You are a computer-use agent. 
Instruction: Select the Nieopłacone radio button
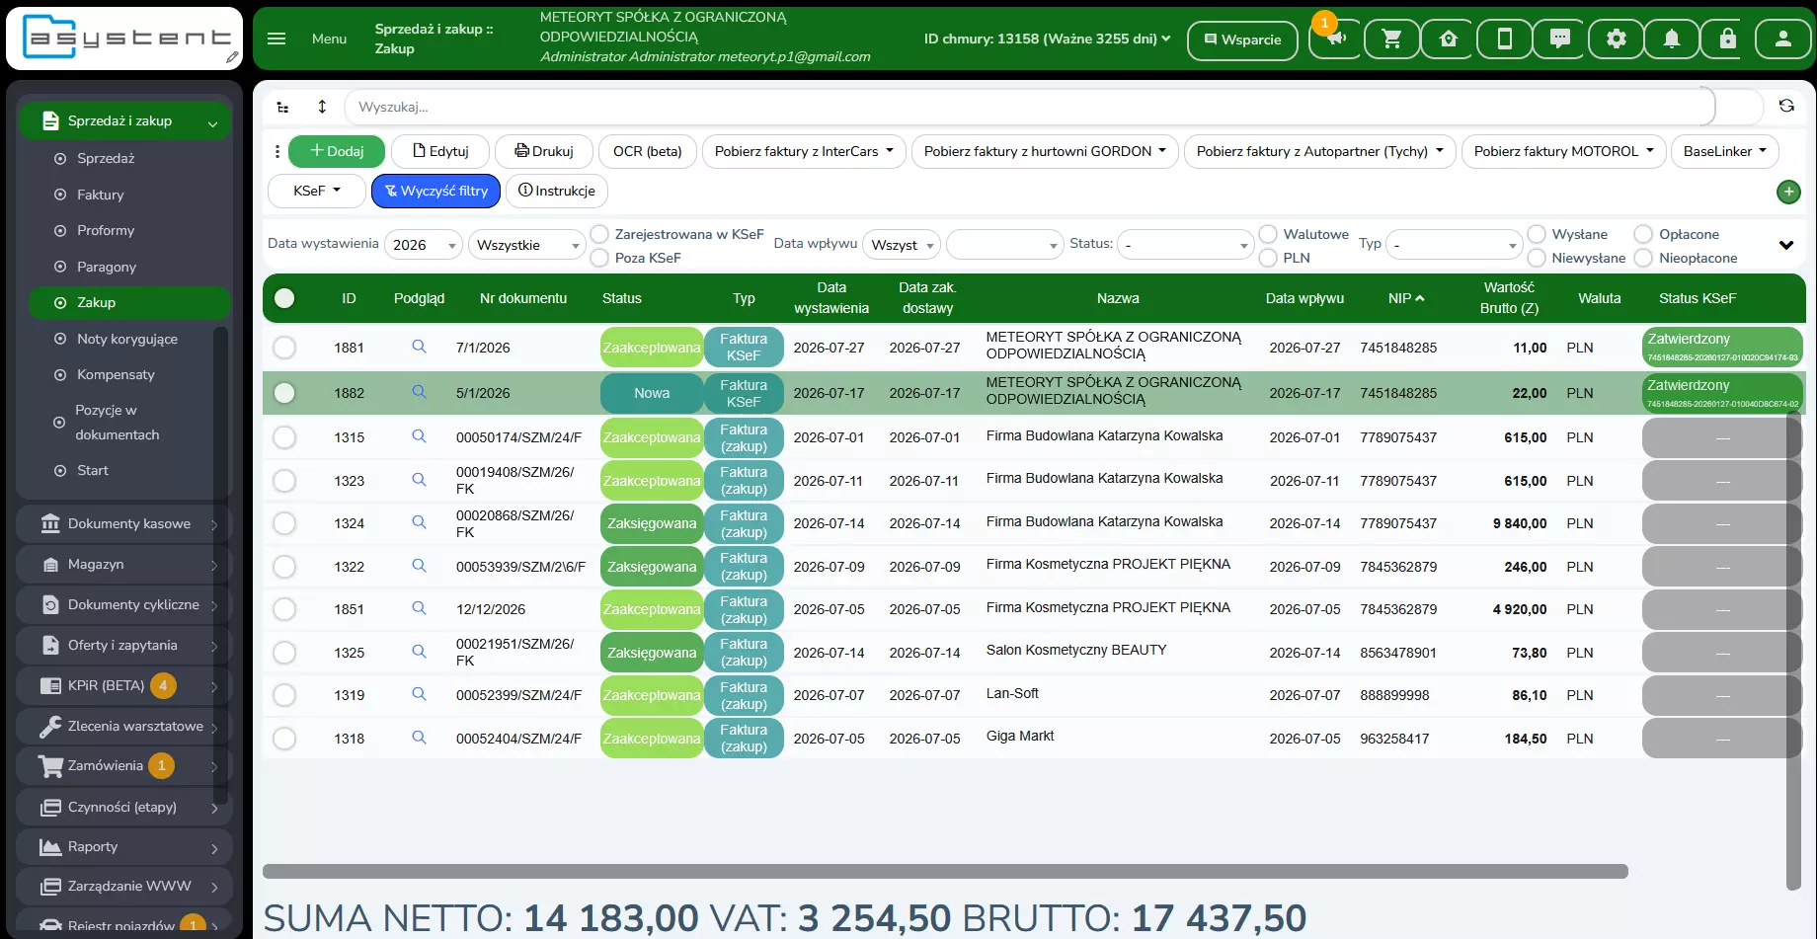(1643, 258)
